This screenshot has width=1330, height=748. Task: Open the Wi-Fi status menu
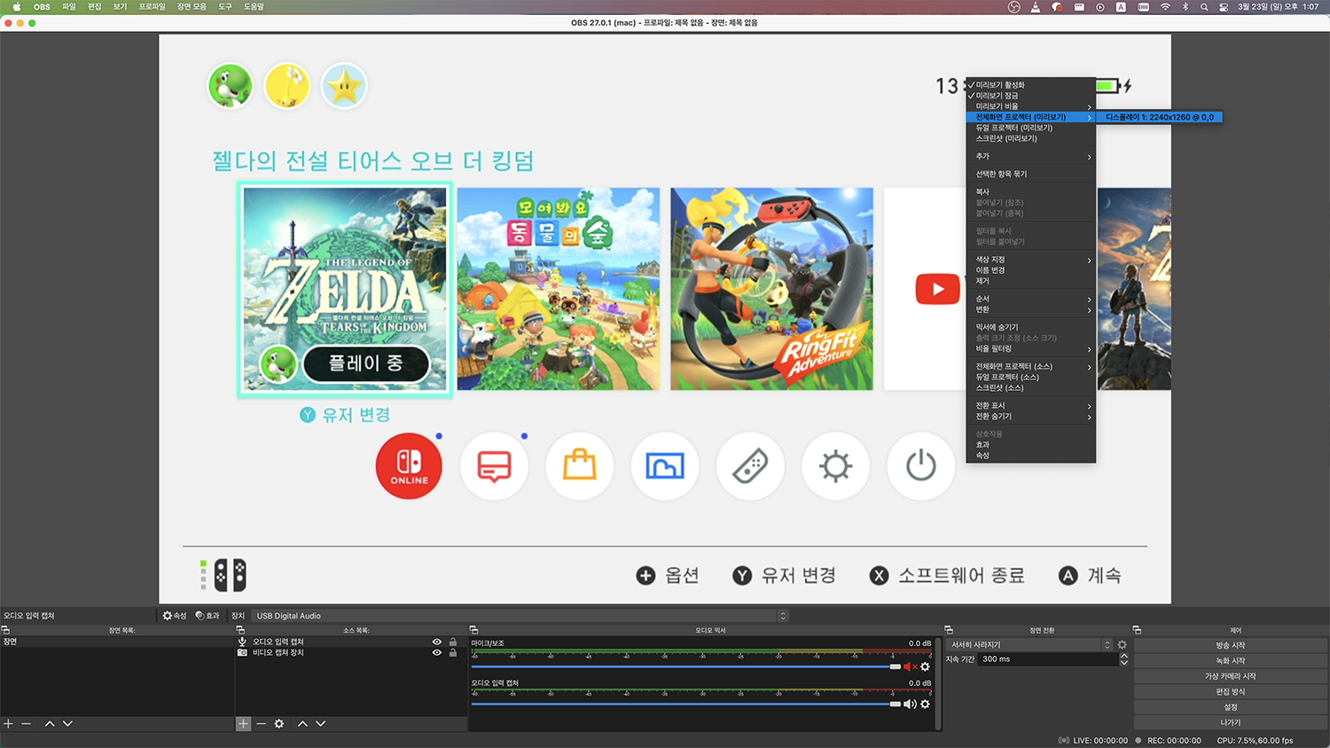(x=1165, y=6)
